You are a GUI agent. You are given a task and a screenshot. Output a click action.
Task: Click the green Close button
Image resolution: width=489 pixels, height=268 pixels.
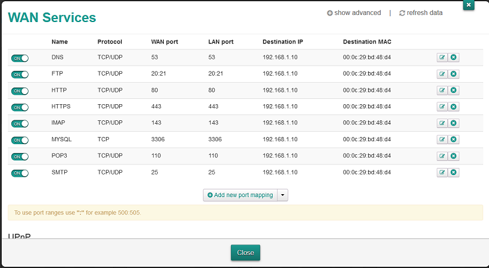(x=245, y=253)
